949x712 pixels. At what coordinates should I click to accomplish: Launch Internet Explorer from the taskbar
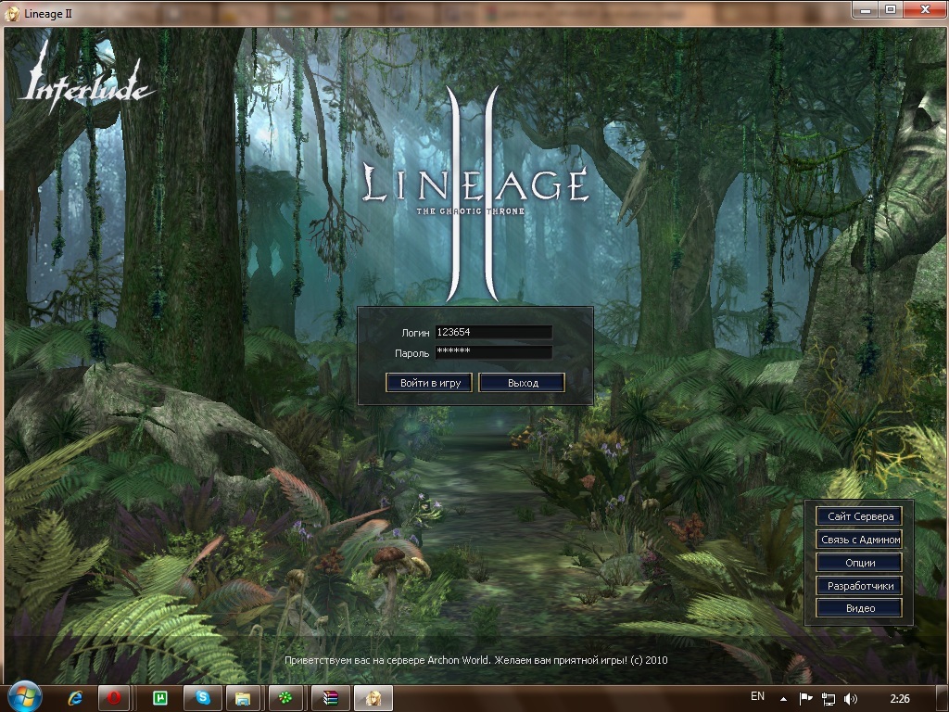(75, 698)
